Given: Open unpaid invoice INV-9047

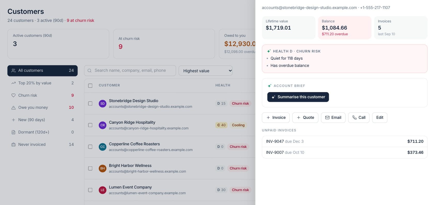Looking at the screenshot, I should pyautogui.click(x=345, y=141).
